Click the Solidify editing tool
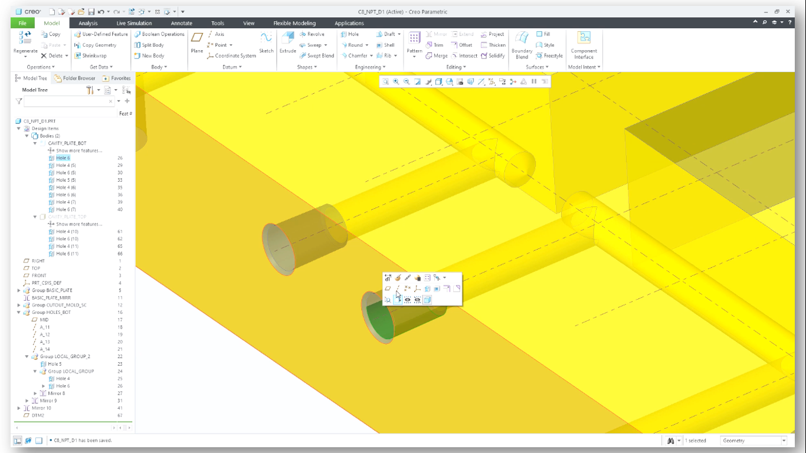Screen dimensions: 806x453 pyautogui.click(x=493, y=55)
